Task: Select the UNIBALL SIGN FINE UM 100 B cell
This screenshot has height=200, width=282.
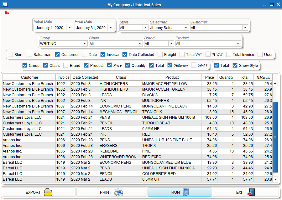Action: [172, 117]
